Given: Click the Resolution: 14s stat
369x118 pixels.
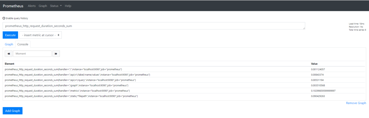Looking at the screenshot, I should click(356, 27).
